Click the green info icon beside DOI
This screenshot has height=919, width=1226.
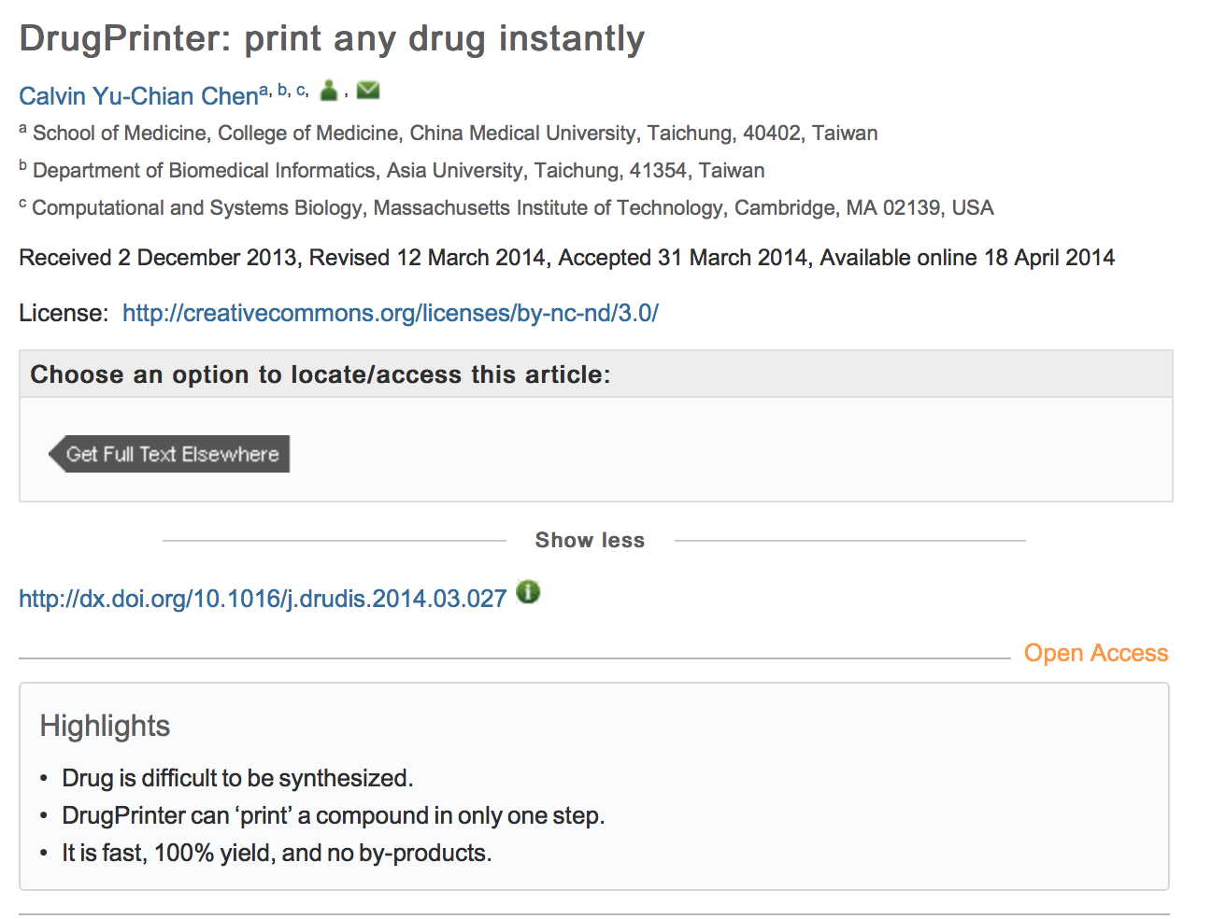point(528,592)
